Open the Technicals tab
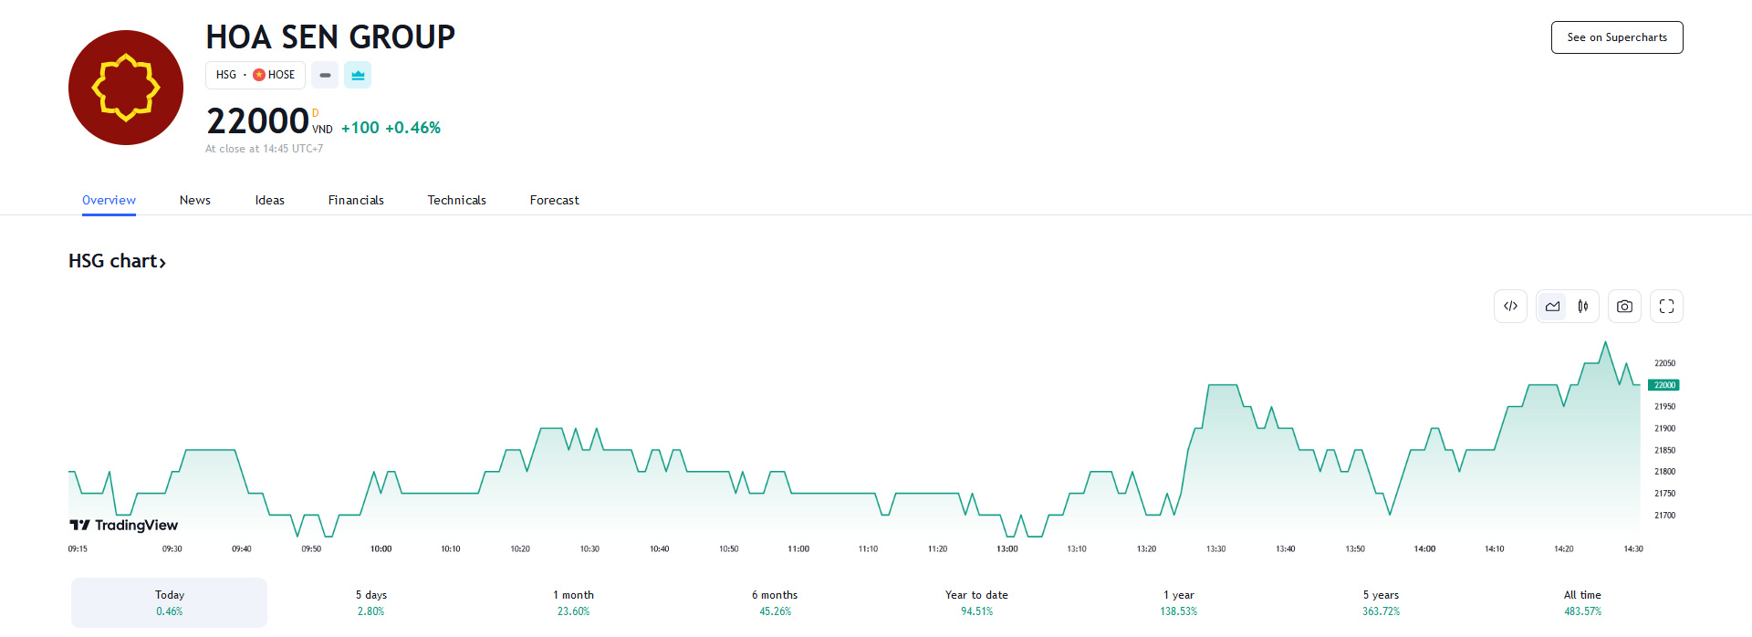This screenshot has height=637, width=1752. point(456,200)
